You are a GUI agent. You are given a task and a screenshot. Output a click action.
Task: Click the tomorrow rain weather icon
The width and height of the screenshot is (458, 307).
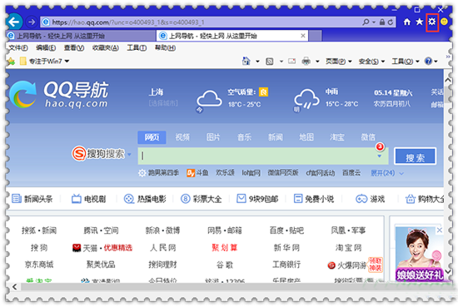pos(306,99)
